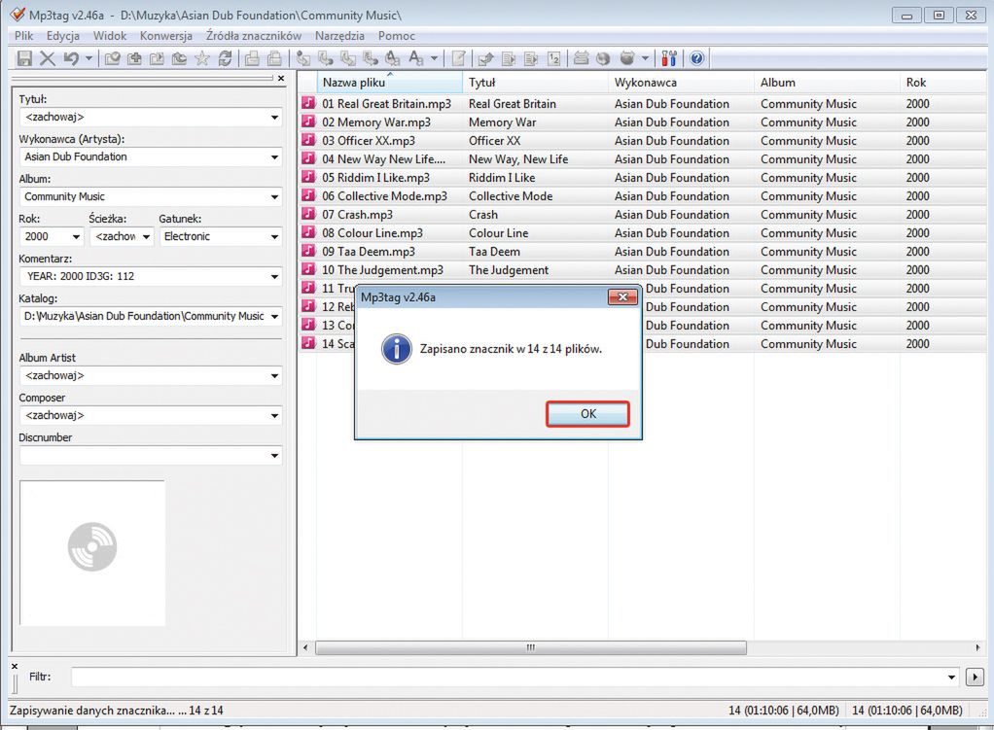Select the '05 Riddim I Like.mp3' row
This screenshot has height=730, width=994.
(x=644, y=178)
